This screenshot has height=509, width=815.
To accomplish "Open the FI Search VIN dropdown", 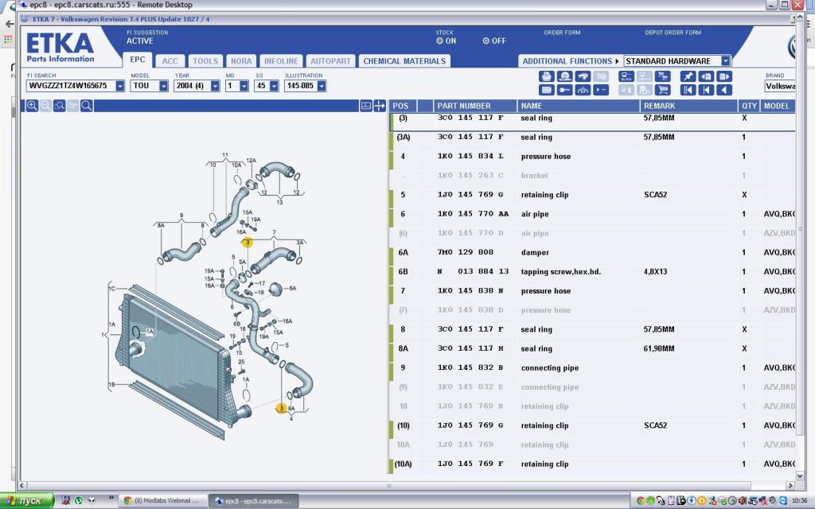I will coord(120,86).
